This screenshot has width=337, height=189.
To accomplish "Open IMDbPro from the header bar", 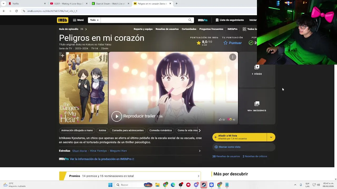I will [203, 20].
